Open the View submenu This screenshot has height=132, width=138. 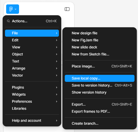32,47
